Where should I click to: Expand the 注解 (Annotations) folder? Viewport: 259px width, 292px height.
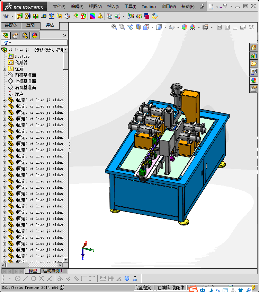click(4, 69)
